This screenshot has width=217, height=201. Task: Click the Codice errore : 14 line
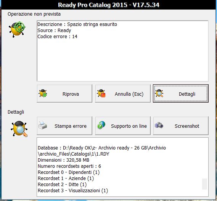coord(57,37)
